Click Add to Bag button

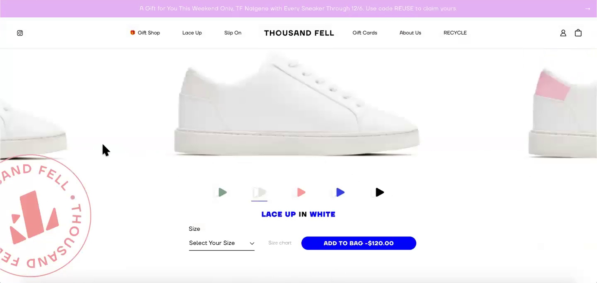pos(359,243)
